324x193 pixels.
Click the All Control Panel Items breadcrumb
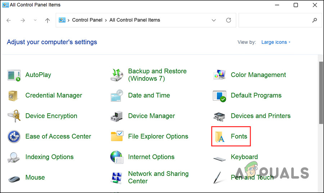coord(135,20)
